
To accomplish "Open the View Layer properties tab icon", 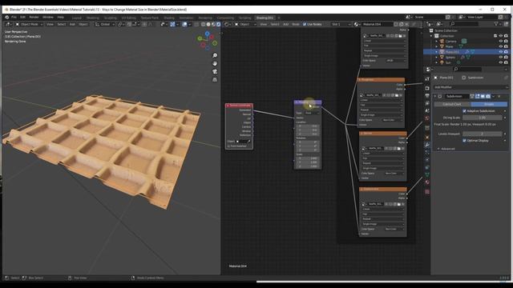I will coord(427,103).
